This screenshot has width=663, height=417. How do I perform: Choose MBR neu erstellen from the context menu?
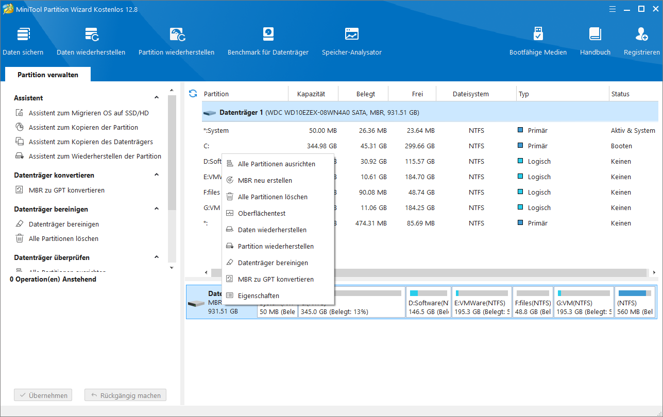tap(278, 180)
